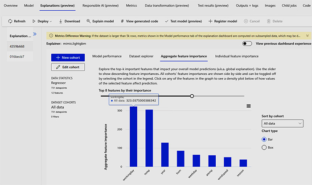This screenshot has width=312, height=185.
Task: Select explanation 016becb7 in list
Action: click(17, 56)
